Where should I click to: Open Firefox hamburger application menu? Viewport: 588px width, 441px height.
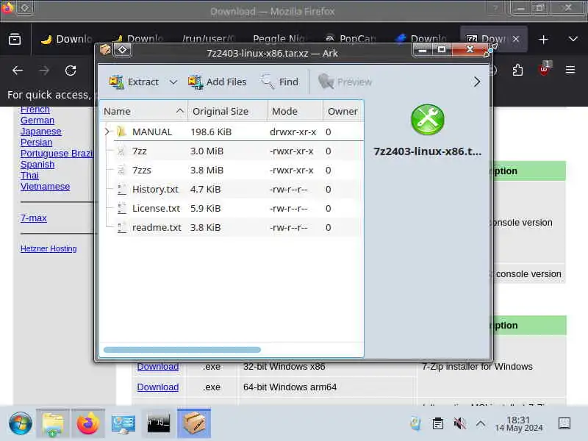click(570, 70)
